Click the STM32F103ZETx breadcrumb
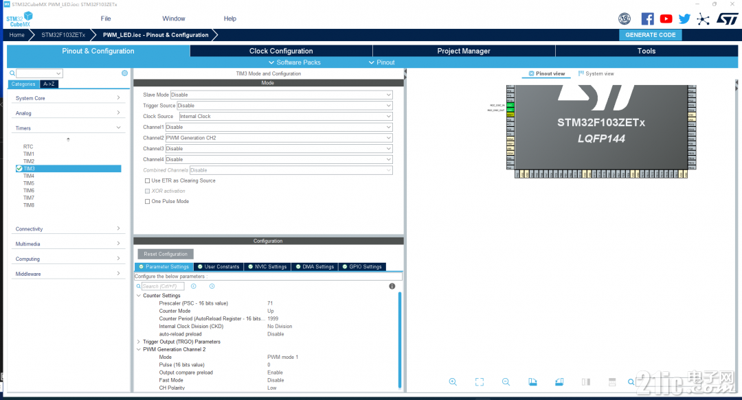The height and width of the screenshot is (400, 742). point(63,35)
